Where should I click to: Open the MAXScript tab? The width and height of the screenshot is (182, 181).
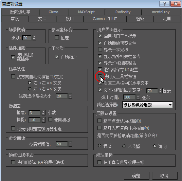[x=86, y=12]
